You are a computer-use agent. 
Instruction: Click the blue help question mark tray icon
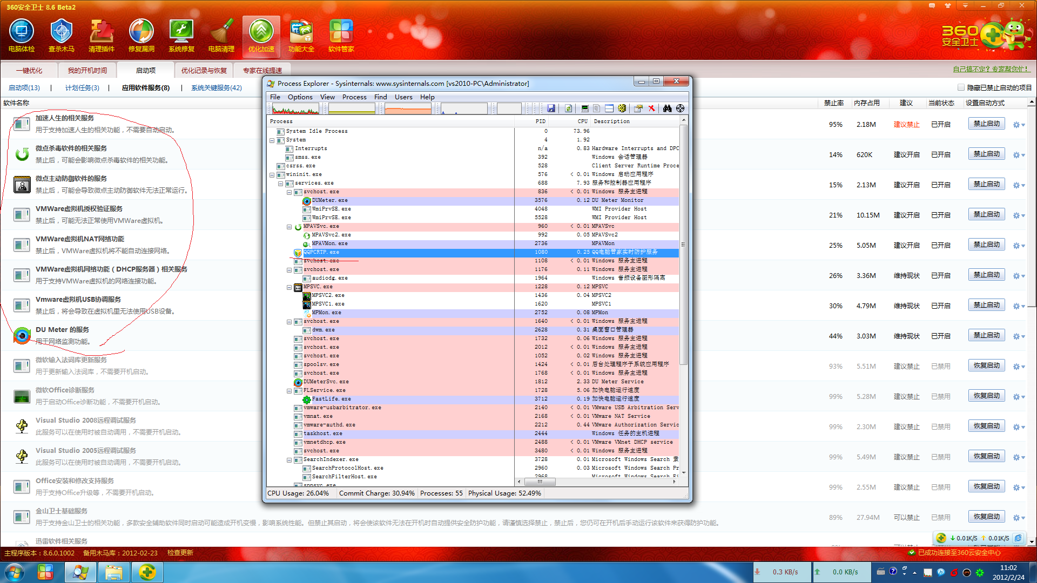click(x=893, y=572)
